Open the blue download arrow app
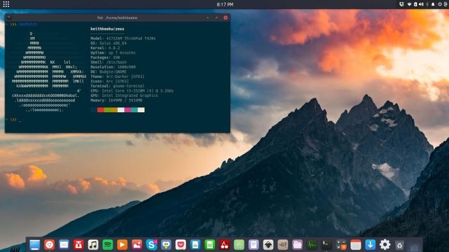This screenshot has height=252, width=449. pos(370,245)
